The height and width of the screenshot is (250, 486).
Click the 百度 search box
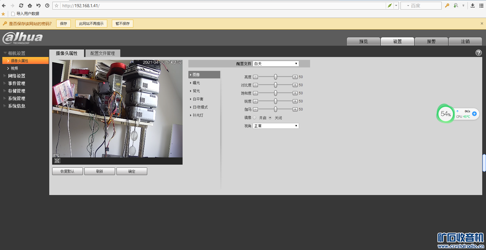coord(421,5)
